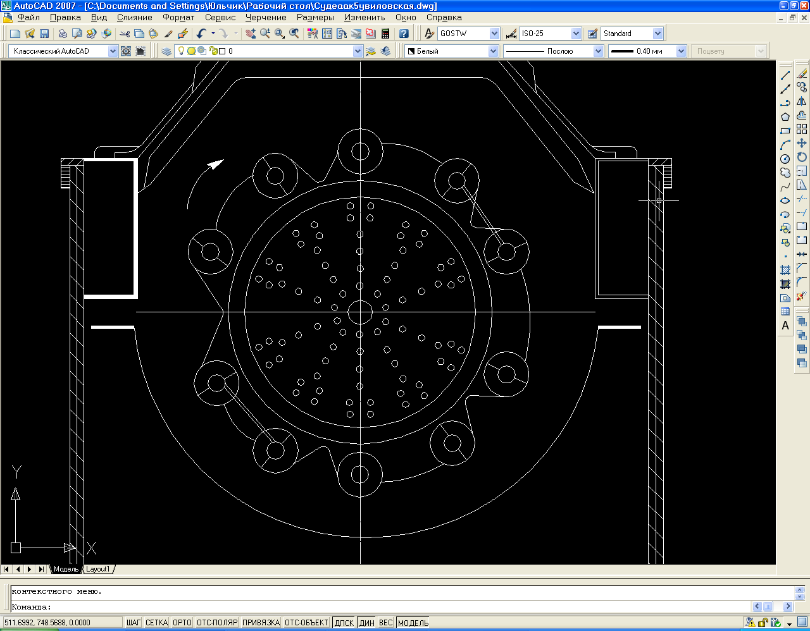Open the Белый color selector
This screenshot has width=810, height=631.
tap(494, 51)
